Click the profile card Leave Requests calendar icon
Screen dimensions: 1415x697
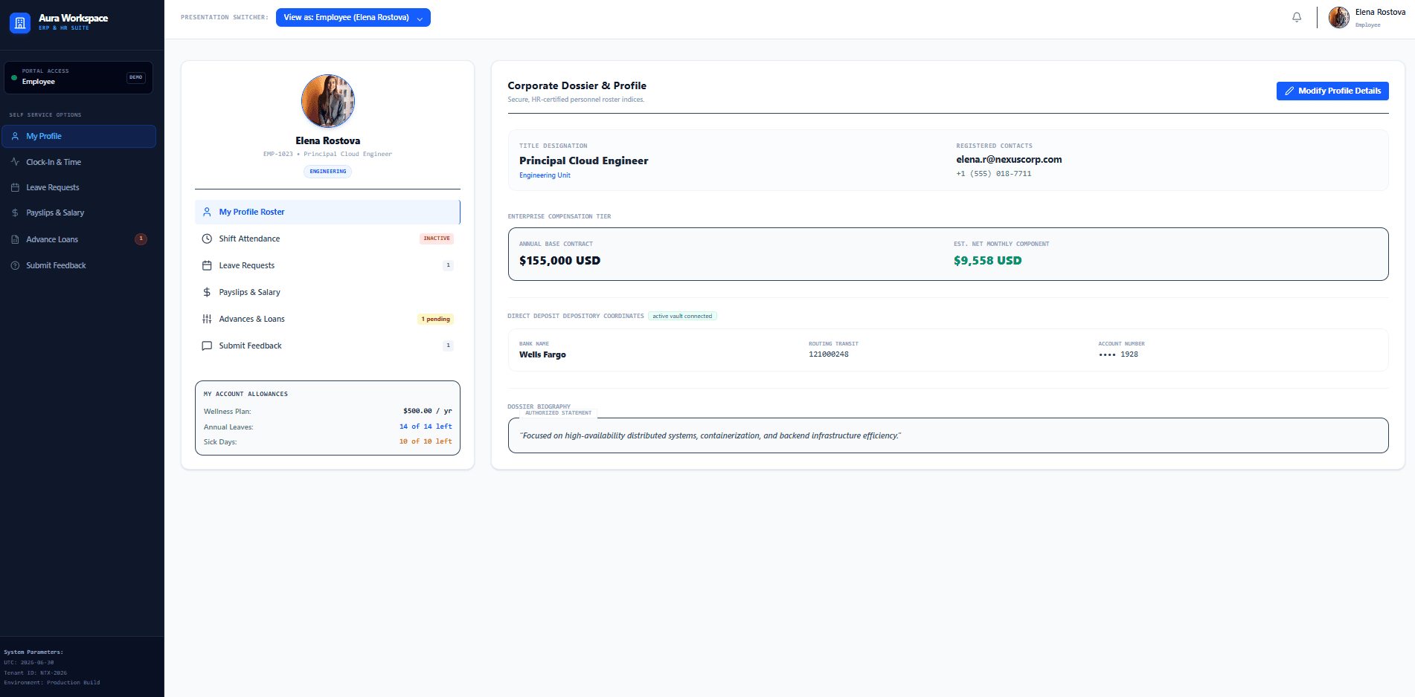coord(207,265)
